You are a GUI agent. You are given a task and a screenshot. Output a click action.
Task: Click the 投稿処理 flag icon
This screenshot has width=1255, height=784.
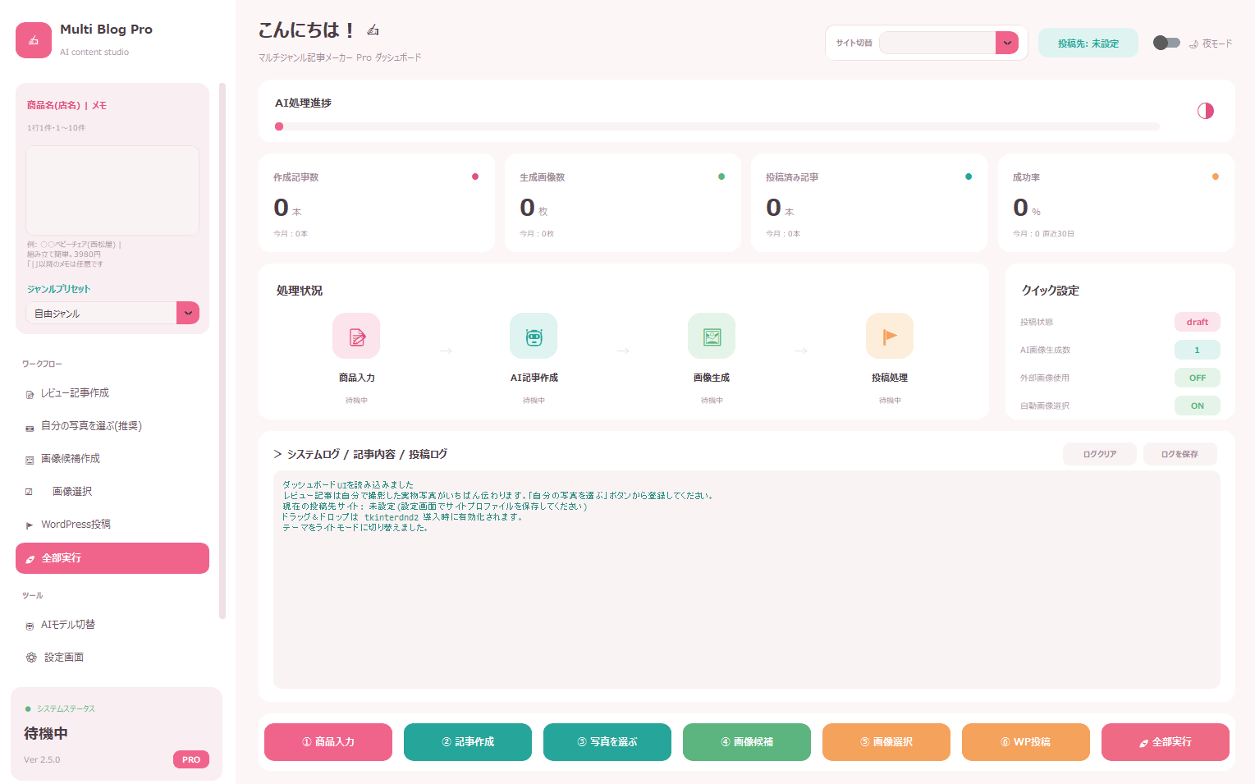(890, 336)
